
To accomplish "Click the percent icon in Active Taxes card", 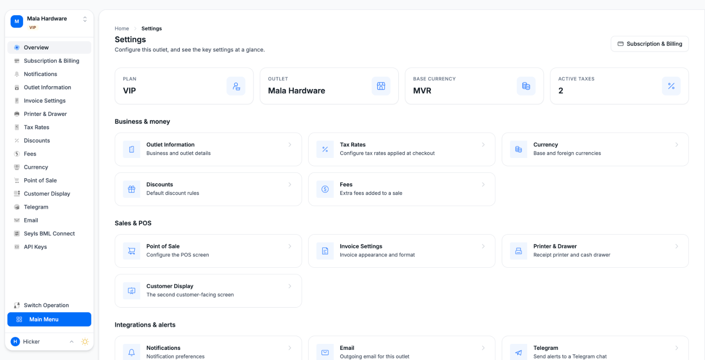I will click(671, 86).
